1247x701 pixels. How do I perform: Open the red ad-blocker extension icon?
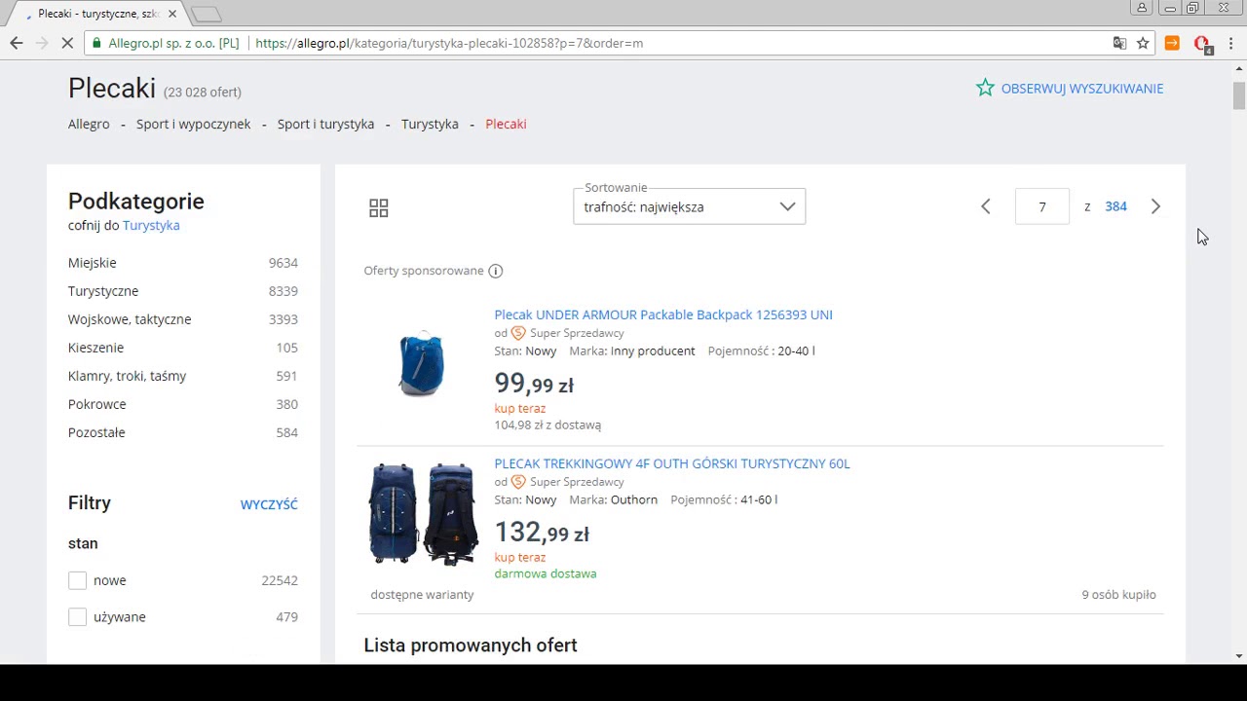point(1202,44)
